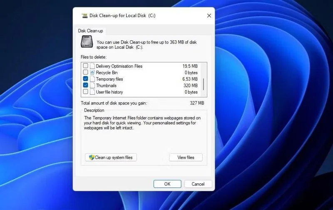Click the Thumbnails page icon
333x210 pixels.
92,86
